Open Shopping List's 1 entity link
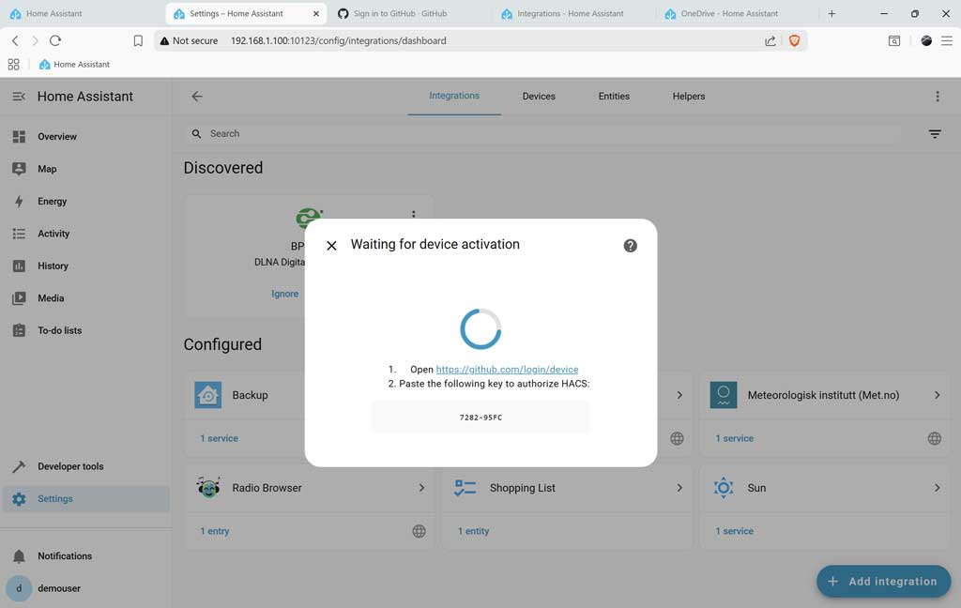This screenshot has width=961, height=608. (x=473, y=531)
